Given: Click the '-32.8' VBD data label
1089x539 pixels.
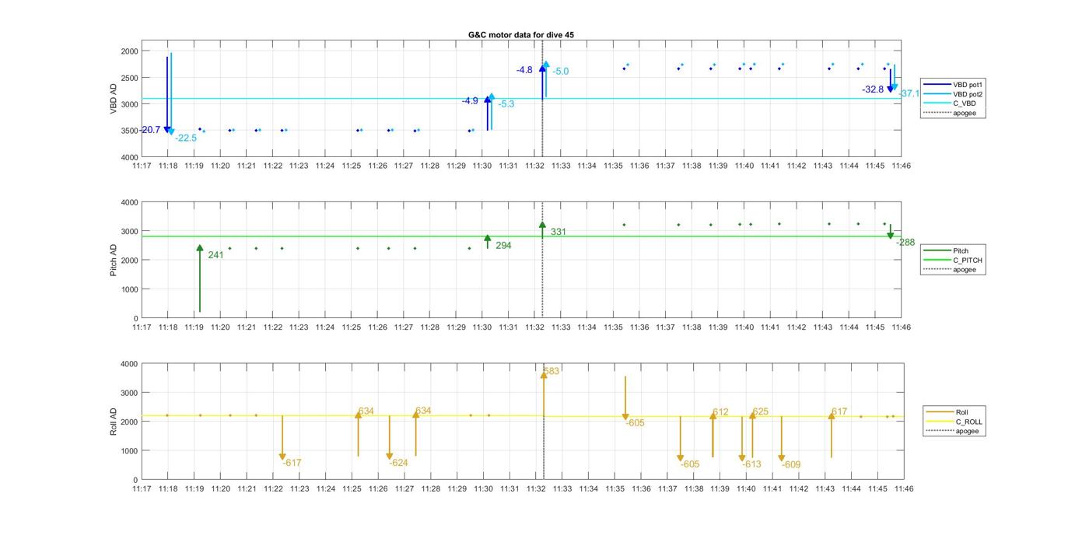Looking at the screenshot, I should [873, 89].
